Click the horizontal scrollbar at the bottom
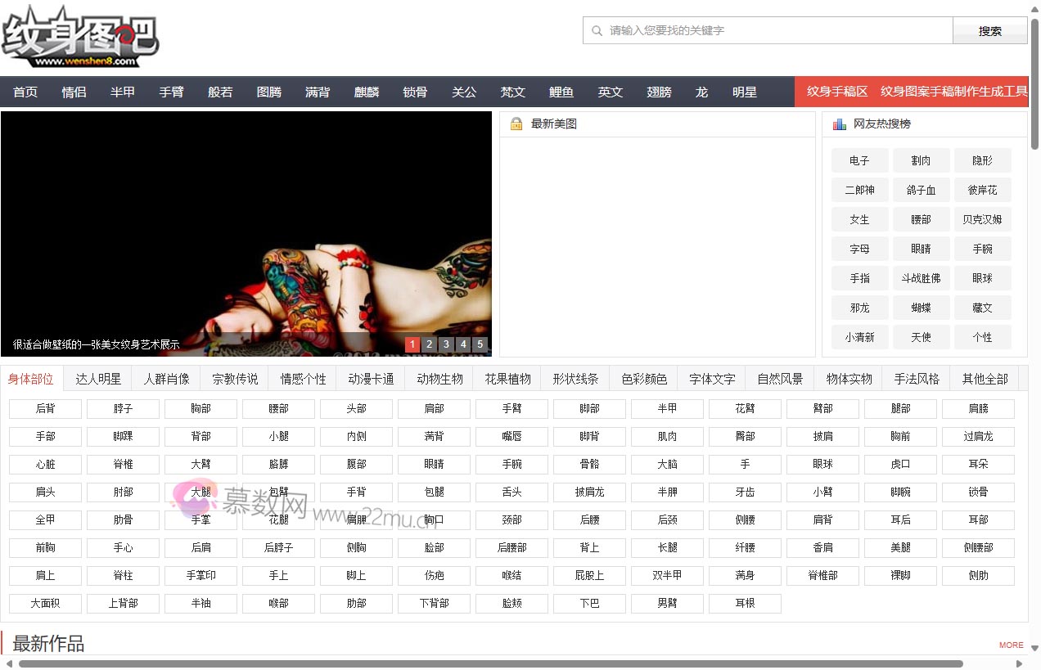Image resolution: width=1041 pixels, height=670 pixels. click(x=491, y=663)
